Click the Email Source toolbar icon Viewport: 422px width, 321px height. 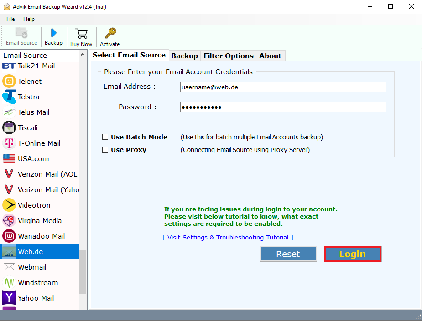[21, 32]
